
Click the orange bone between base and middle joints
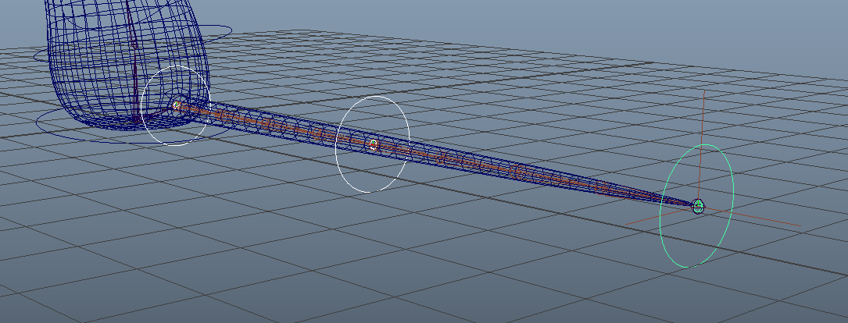coord(274,125)
